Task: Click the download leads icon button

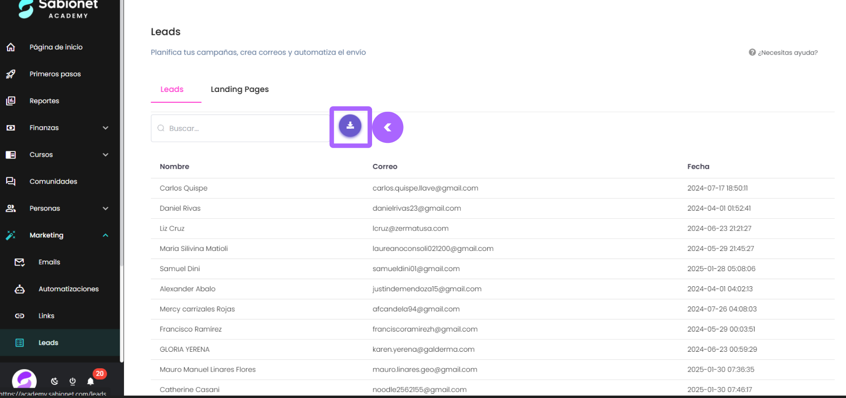Action: [350, 126]
